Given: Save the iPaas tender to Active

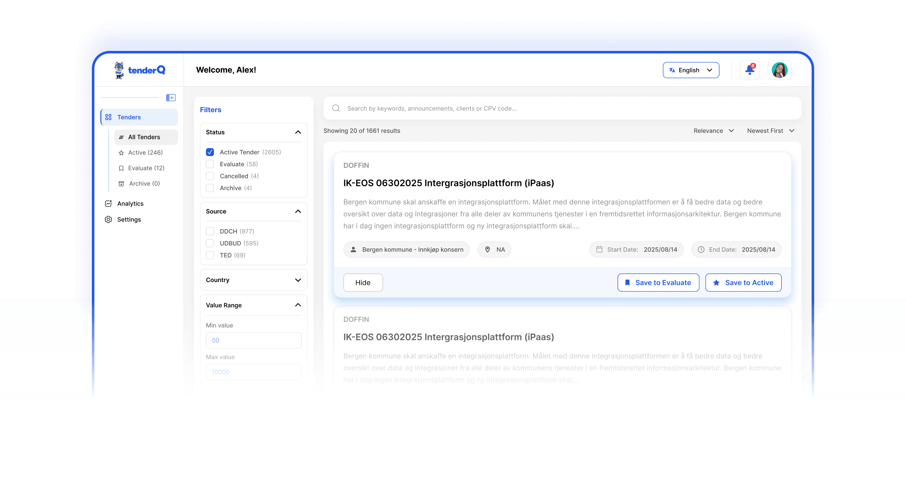Looking at the screenshot, I should click(743, 283).
